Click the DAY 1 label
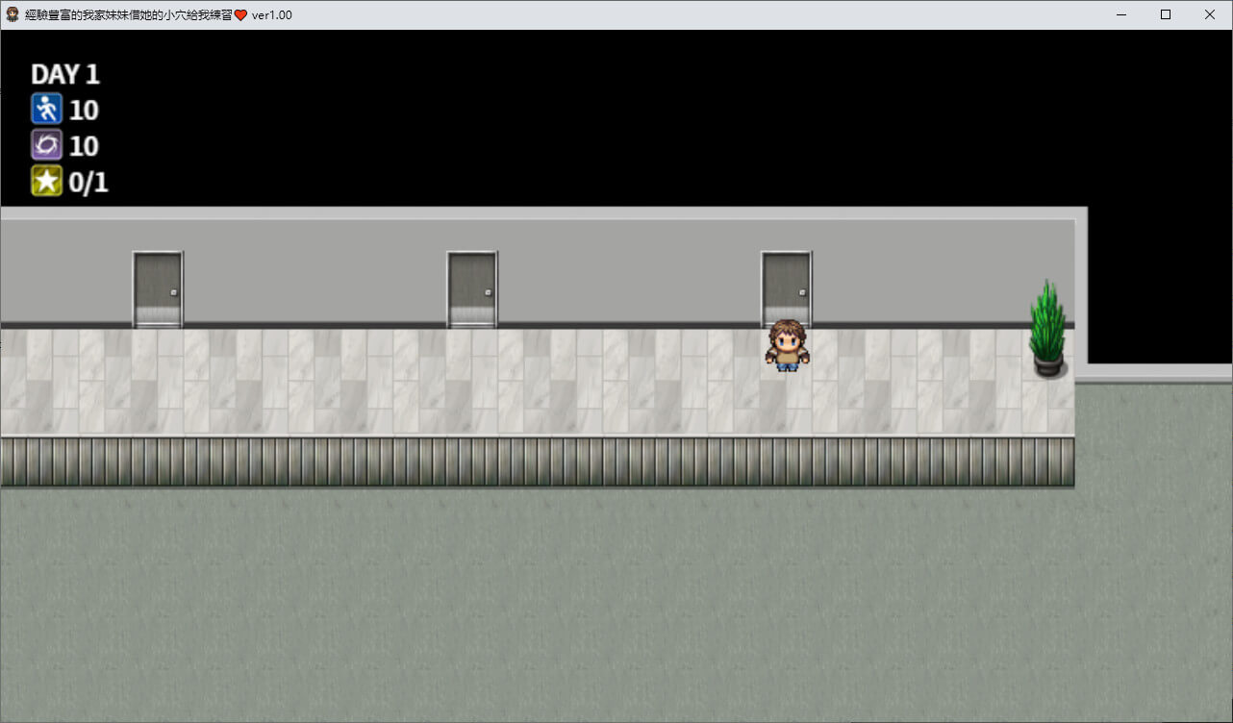 (65, 75)
